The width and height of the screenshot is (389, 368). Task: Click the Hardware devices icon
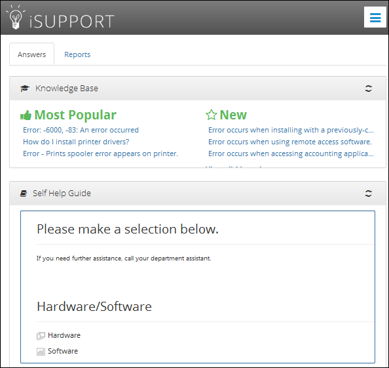[41, 336]
